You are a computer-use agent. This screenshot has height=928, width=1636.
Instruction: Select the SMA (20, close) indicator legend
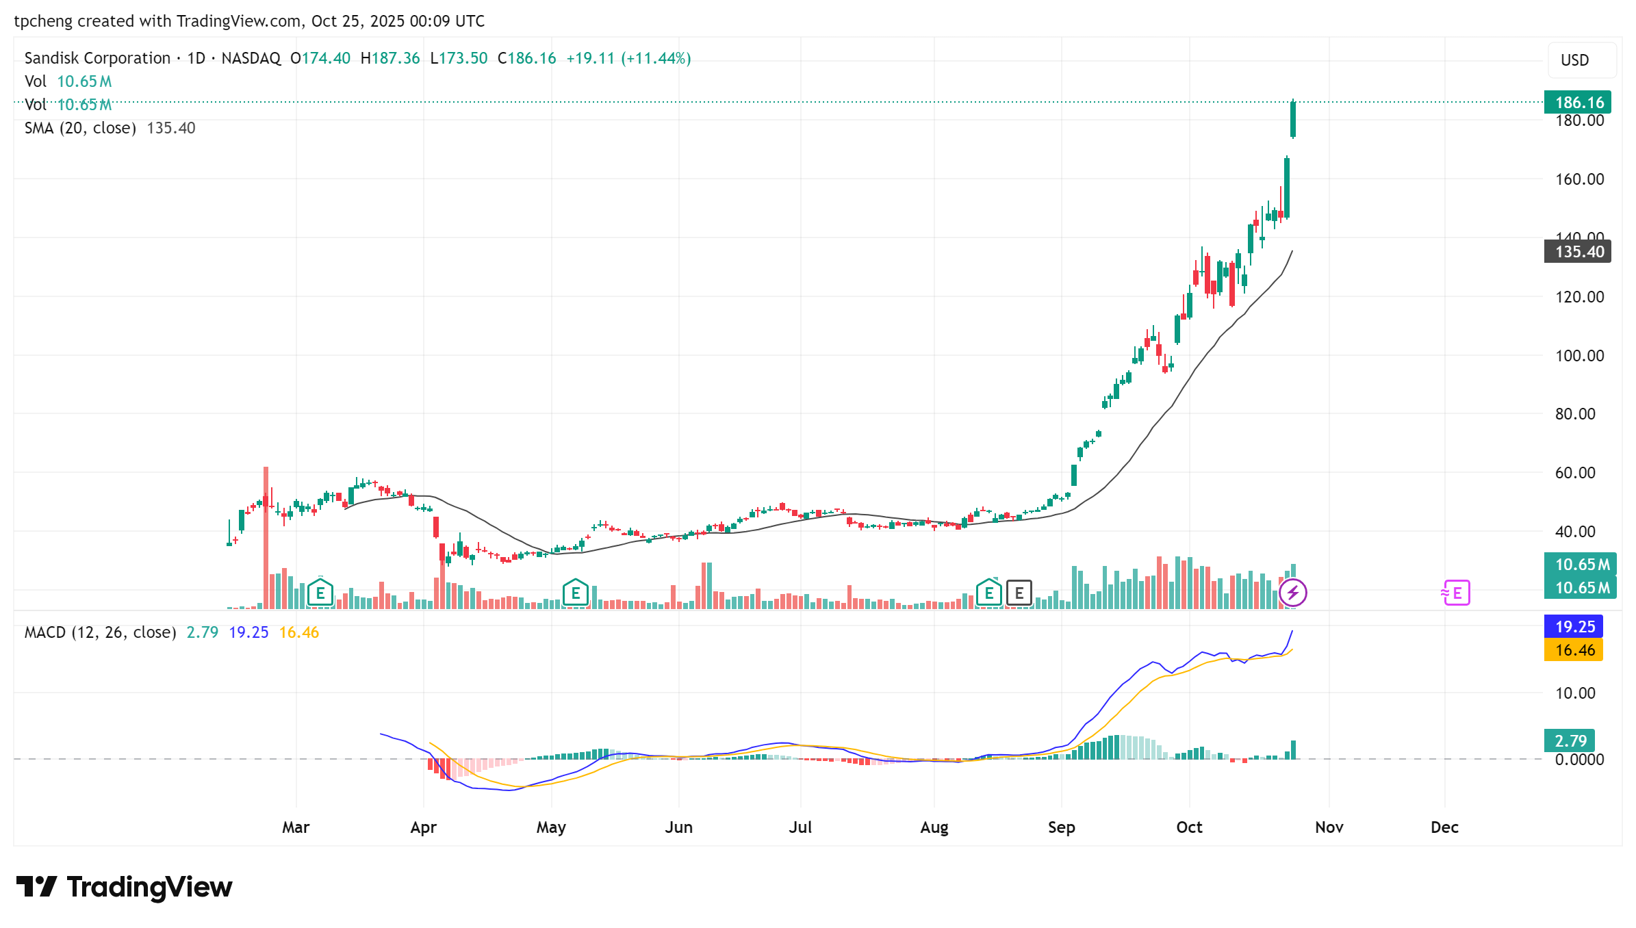pos(80,128)
